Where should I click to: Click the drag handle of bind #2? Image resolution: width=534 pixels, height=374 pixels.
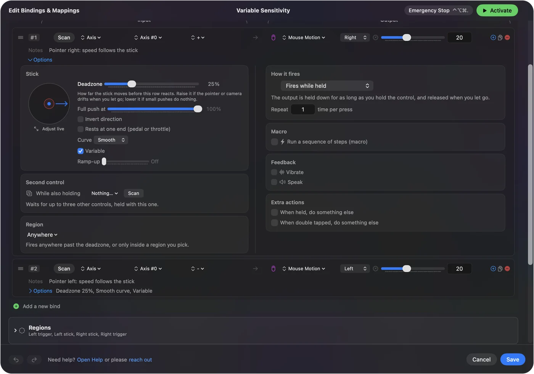pyautogui.click(x=21, y=269)
